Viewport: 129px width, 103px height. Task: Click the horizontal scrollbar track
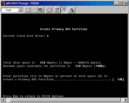pos(64,100)
